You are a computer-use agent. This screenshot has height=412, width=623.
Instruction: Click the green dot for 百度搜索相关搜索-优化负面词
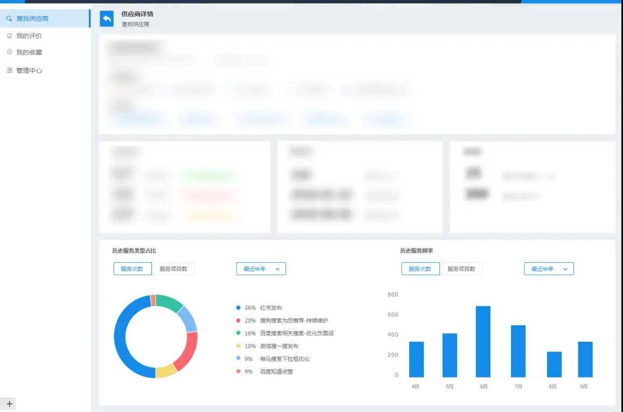coord(238,333)
